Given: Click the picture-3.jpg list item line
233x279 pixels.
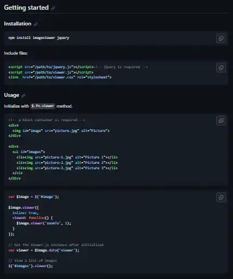Looking at the screenshot, I should point(67,168).
